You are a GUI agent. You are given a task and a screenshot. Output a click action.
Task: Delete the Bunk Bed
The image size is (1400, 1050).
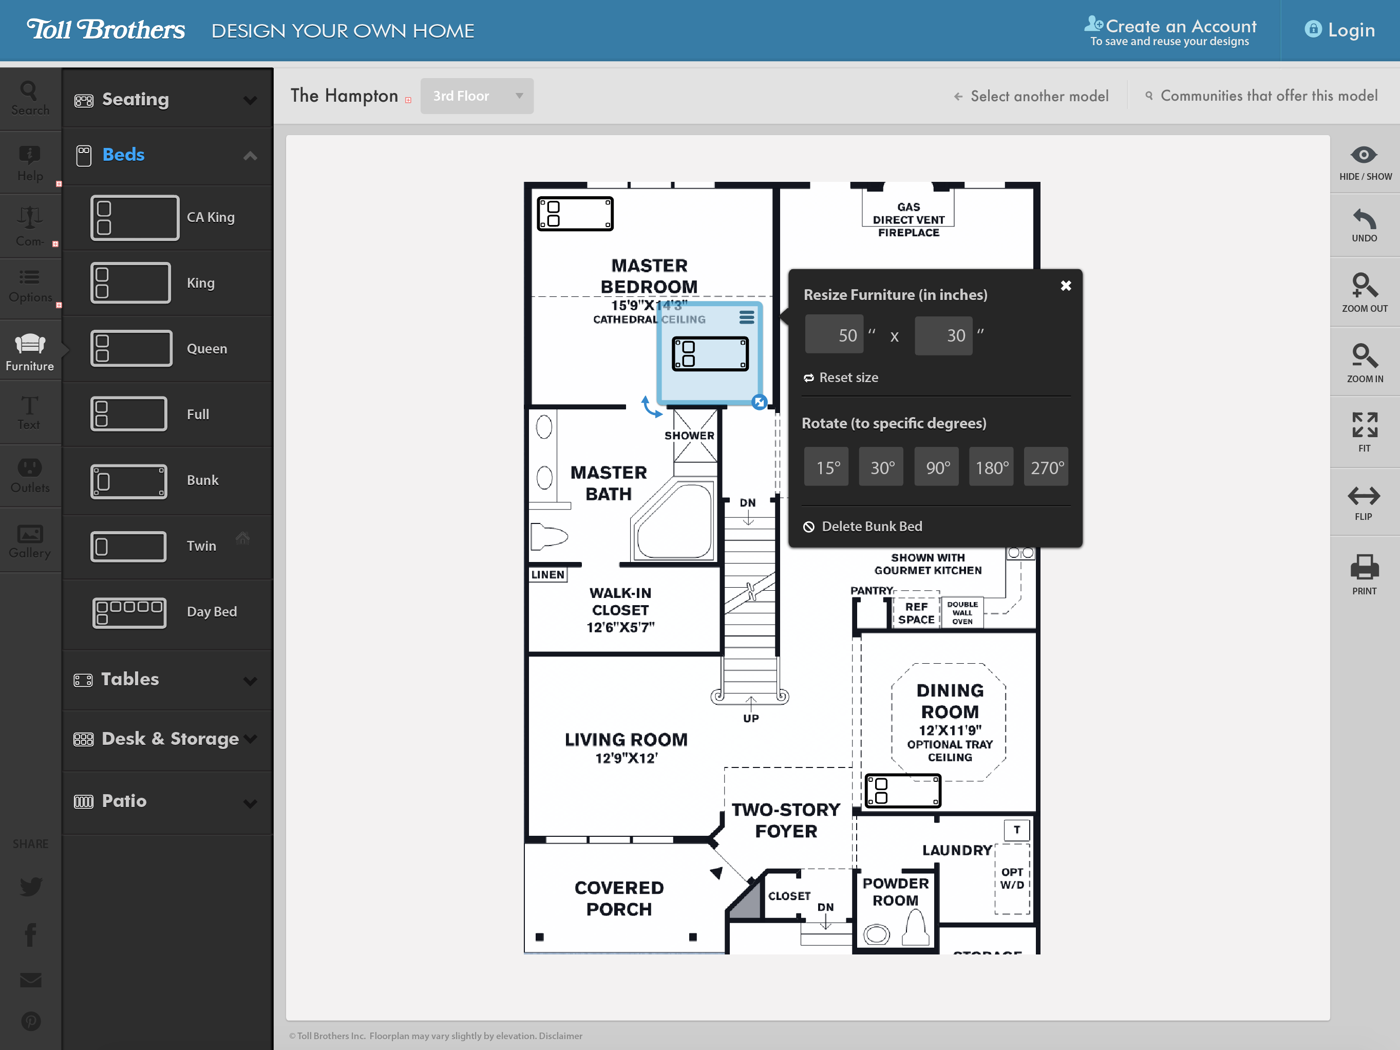[x=872, y=526]
